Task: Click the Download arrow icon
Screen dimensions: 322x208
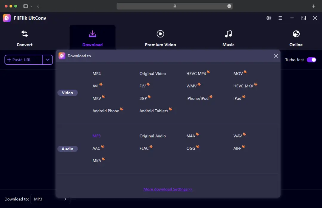Action: click(92, 34)
